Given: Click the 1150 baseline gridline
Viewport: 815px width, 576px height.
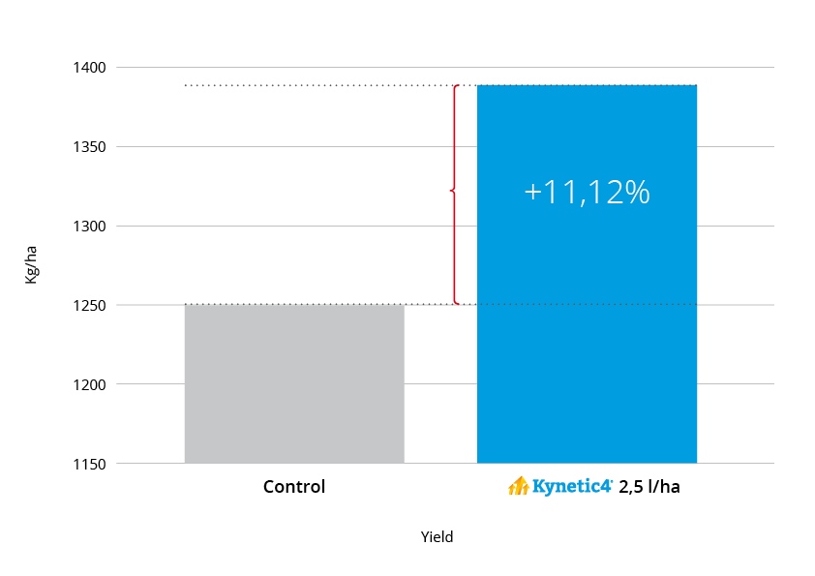Looking at the screenshot, I should pos(445,463).
